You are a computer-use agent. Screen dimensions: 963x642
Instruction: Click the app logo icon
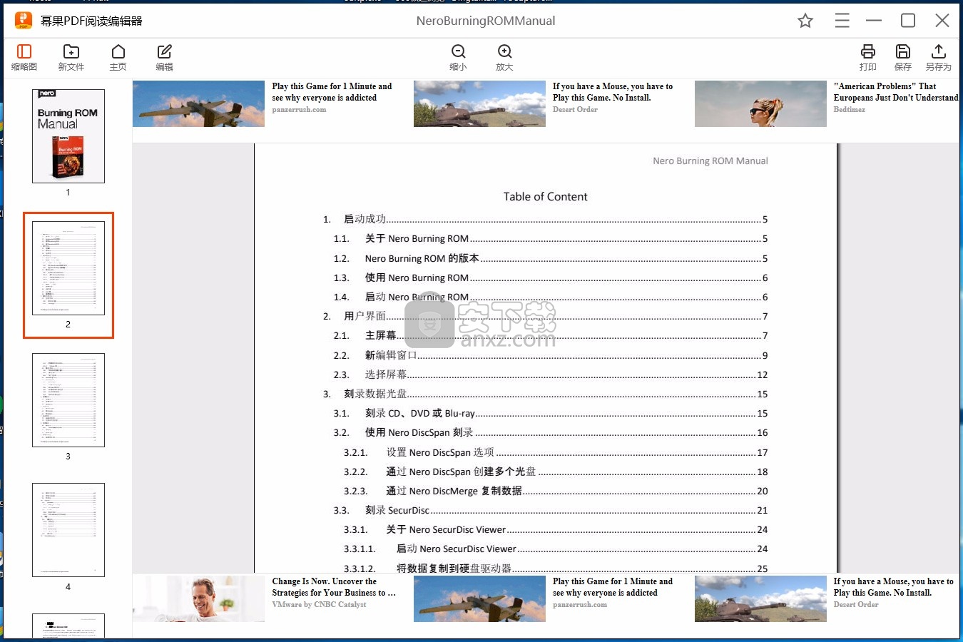point(24,21)
